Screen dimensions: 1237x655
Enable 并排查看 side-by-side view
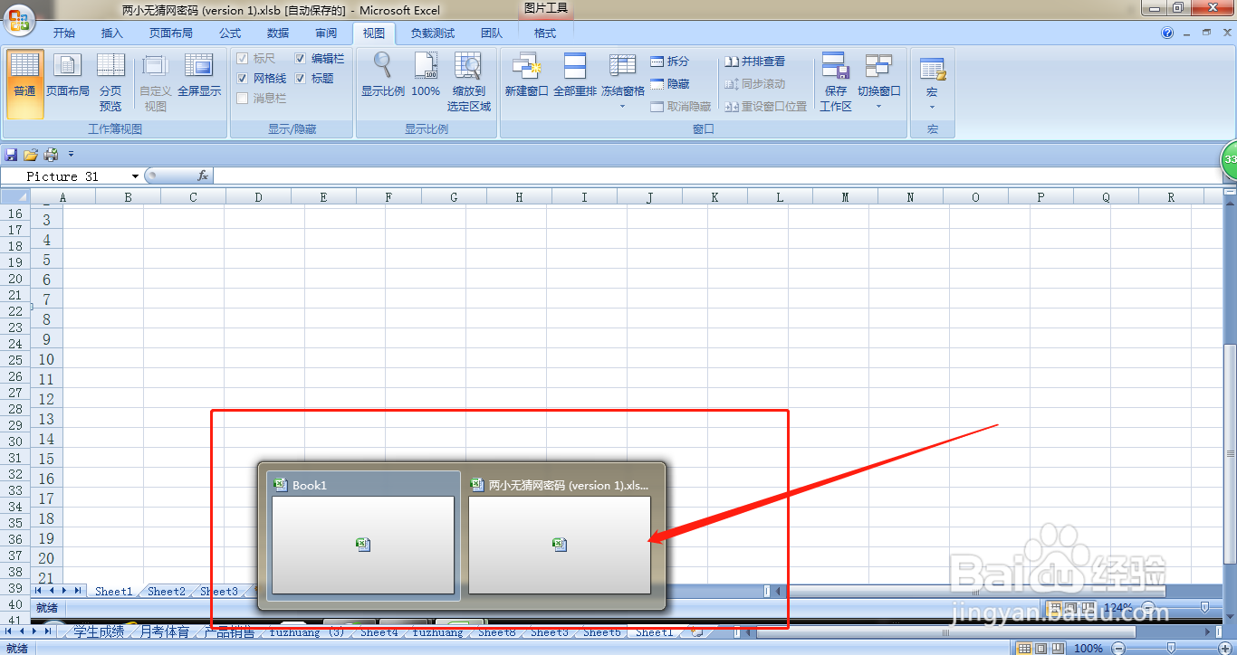754,62
